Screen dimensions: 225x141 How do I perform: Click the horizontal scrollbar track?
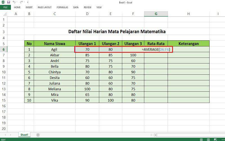coord(191,135)
